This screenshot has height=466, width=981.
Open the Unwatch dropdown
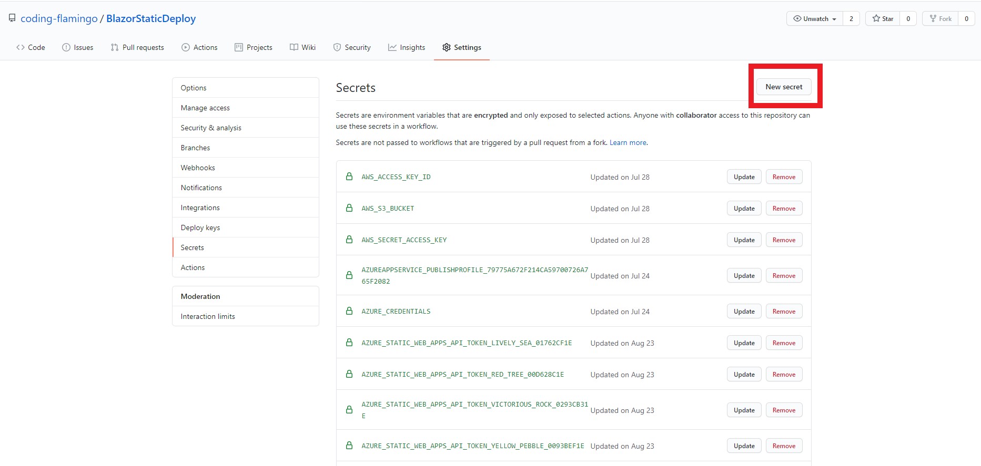[x=814, y=18]
